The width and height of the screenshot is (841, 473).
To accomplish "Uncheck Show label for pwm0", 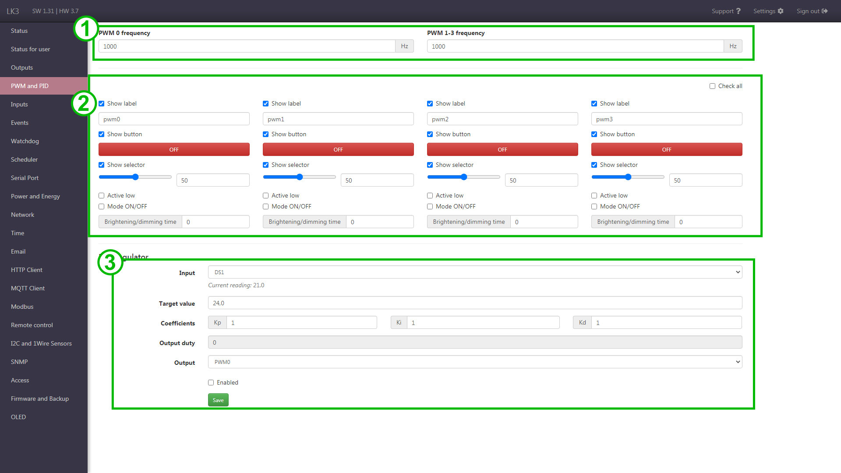I will pos(101,104).
